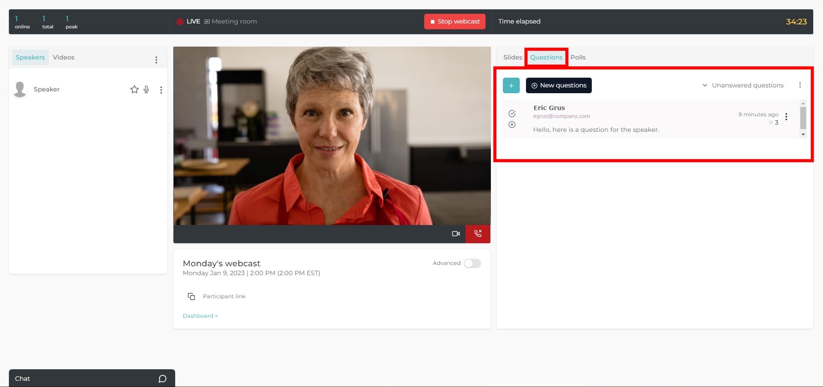The width and height of the screenshot is (823, 387).
Task: Star the Speaker as favorite
Action: 134,90
